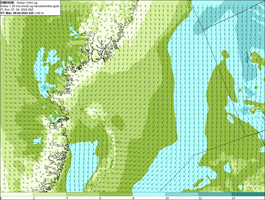Click the darkest teal swatch above 14
This screenshot has width=265, height=200.
(x=249, y=194)
